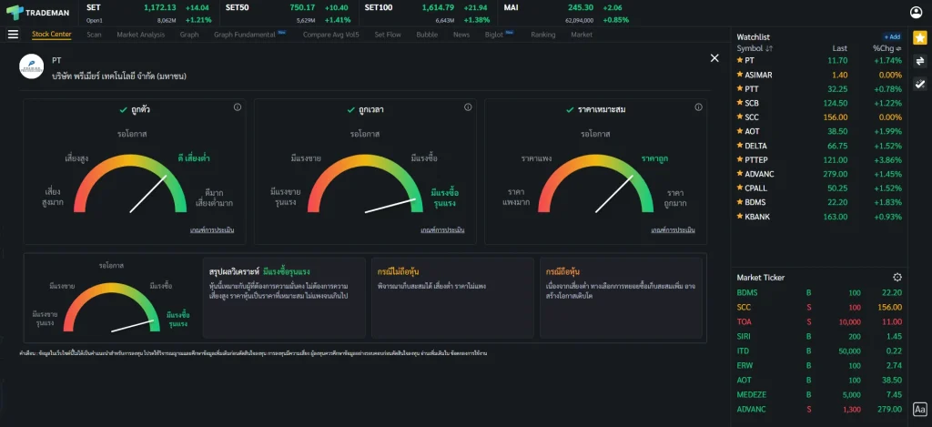Switch to the Market Analysis tab
The height and width of the screenshot is (427, 932).
click(x=140, y=35)
